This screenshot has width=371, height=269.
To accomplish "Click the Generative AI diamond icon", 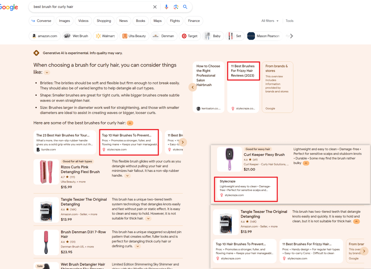I will click(36, 53).
